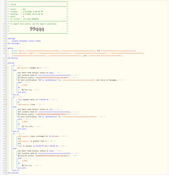The height and width of the screenshot is (176, 169).
Task: Click 'end with;' on line 37
Action: click(22, 92)
